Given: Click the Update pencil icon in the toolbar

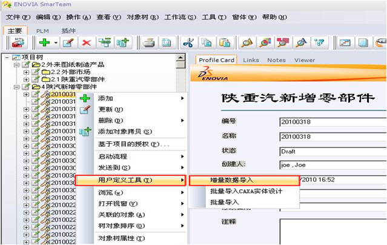Looking at the screenshot, I should [x=68, y=43].
